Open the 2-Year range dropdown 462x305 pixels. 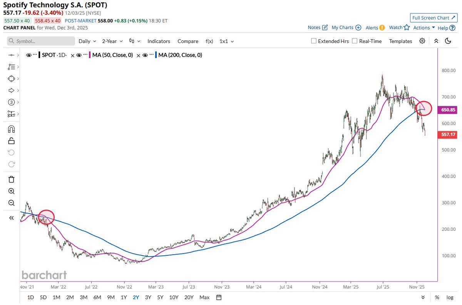pos(112,41)
